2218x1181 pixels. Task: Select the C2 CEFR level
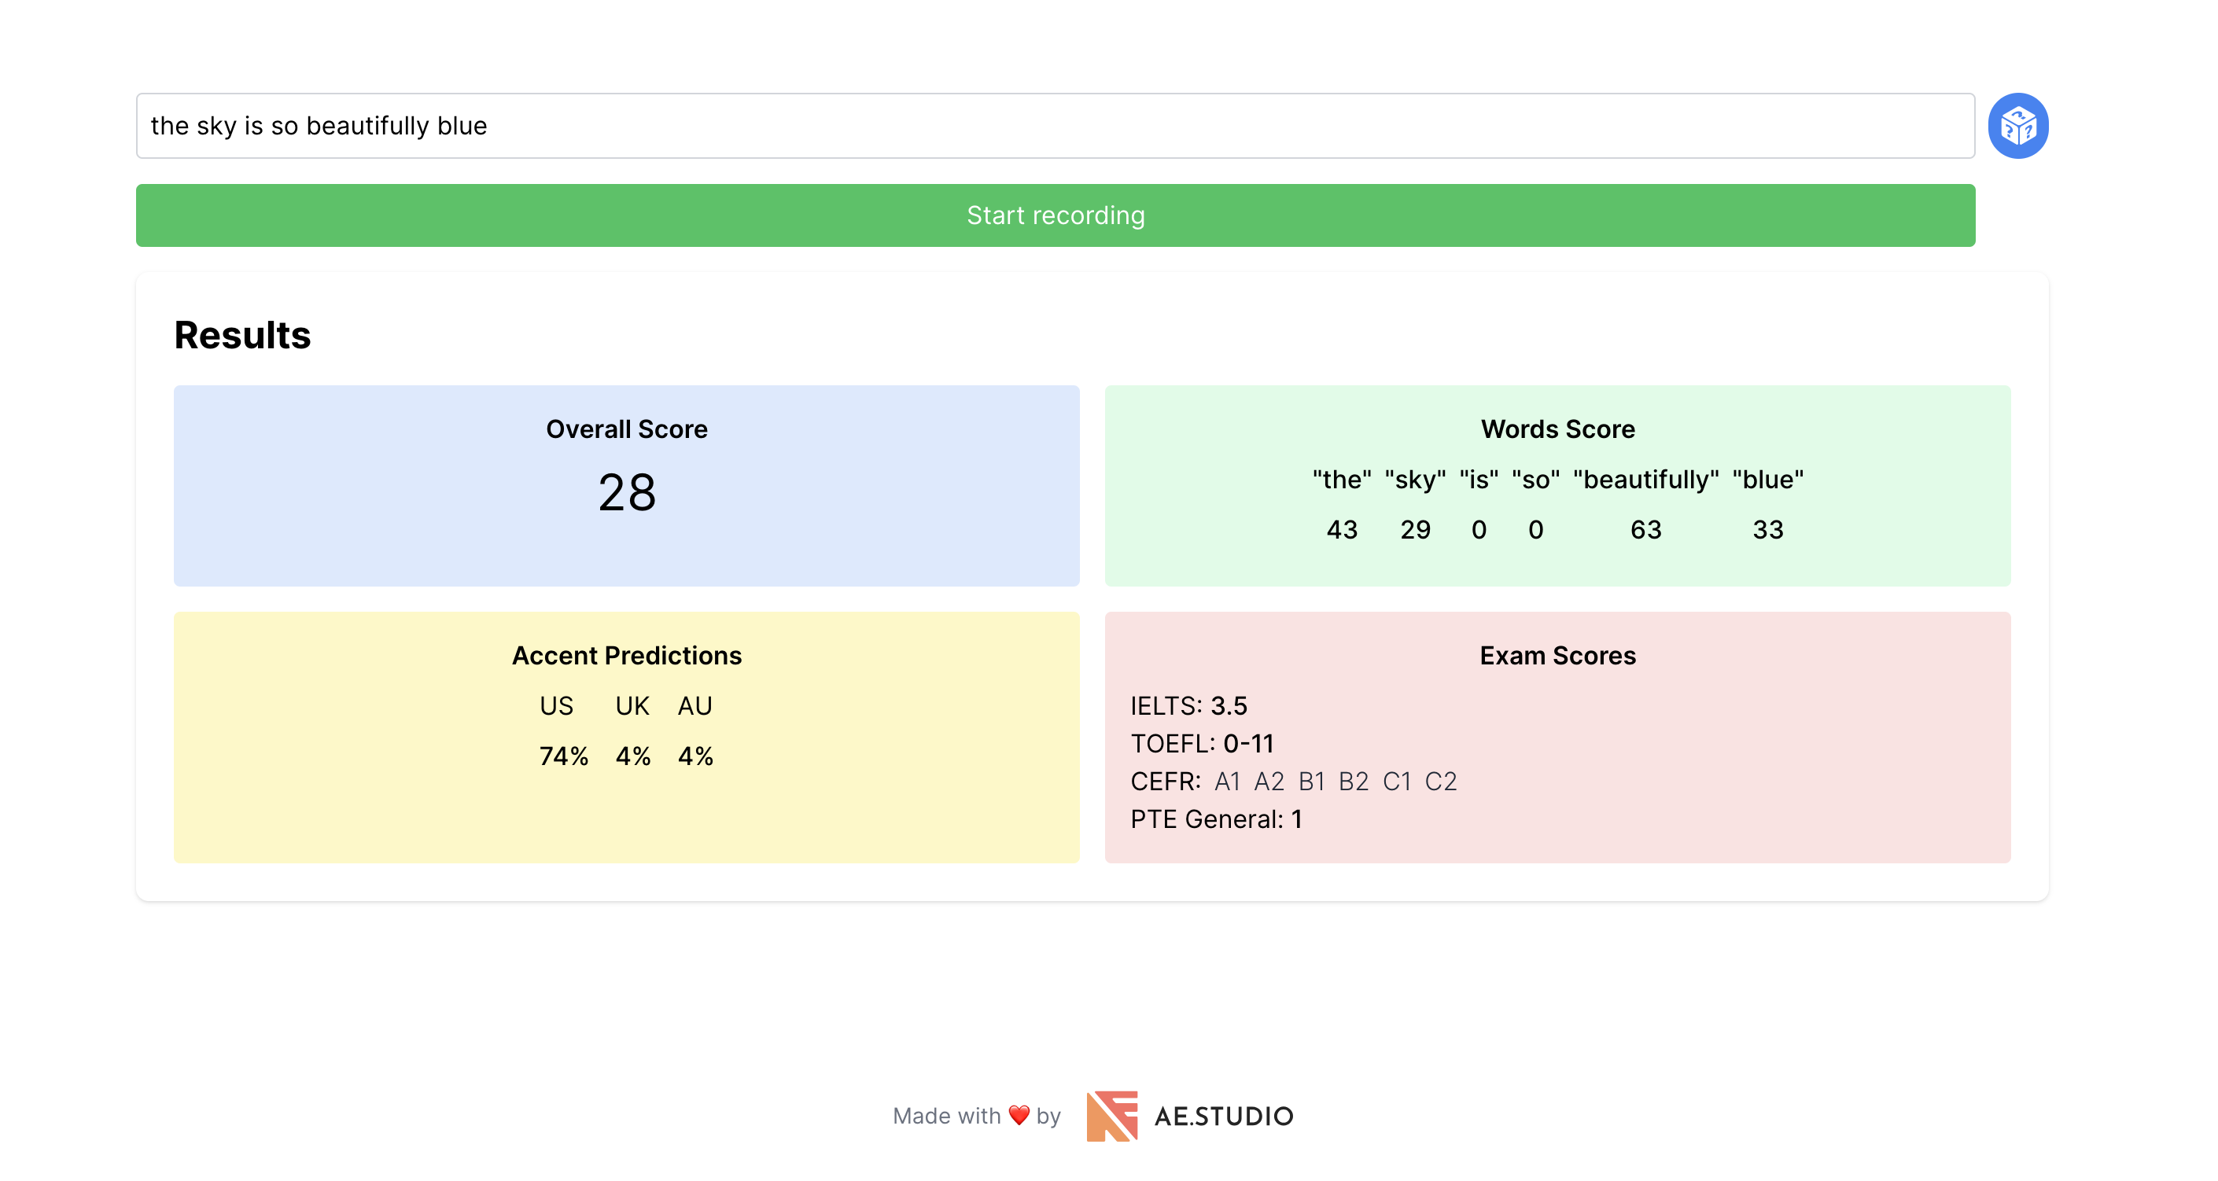tap(1443, 782)
